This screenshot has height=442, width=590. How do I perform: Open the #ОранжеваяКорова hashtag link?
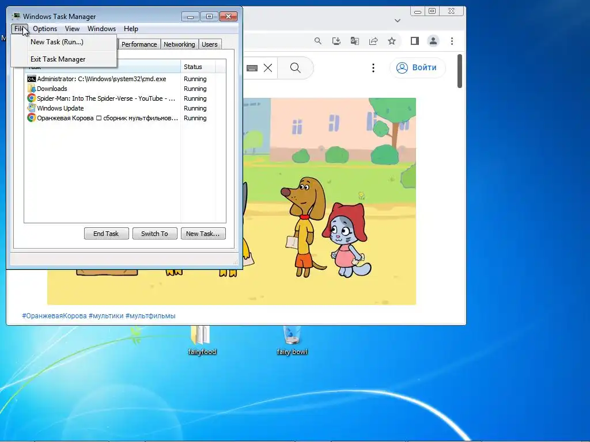point(54,316)
